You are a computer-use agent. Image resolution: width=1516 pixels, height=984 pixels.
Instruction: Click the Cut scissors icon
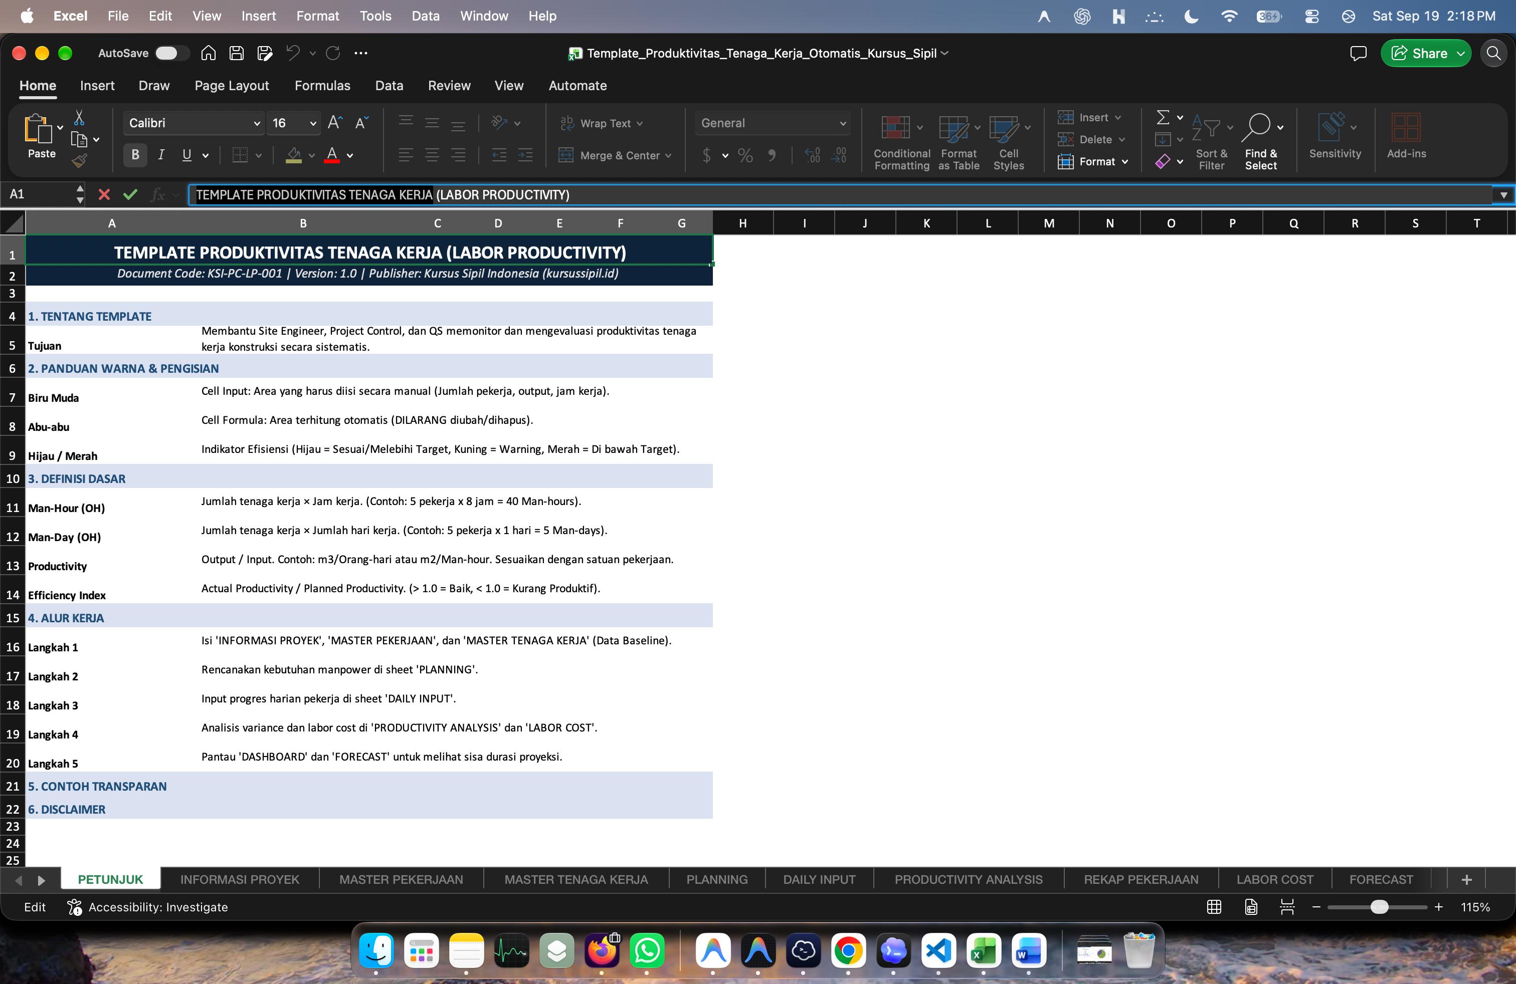click(79, 118)
